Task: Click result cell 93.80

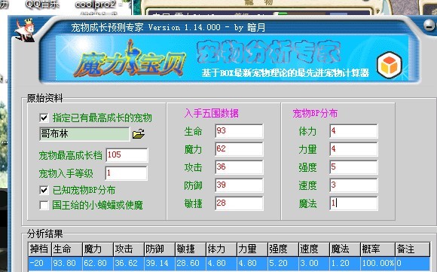Action: [66, 263]
